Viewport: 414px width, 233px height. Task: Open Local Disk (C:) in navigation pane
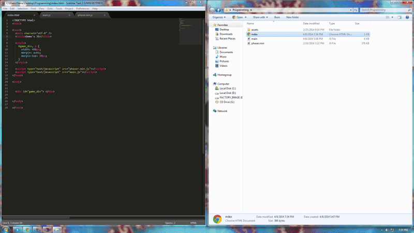(x=227, y=89)
